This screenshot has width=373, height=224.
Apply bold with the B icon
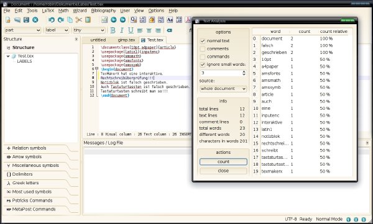(x=113, y=30)
